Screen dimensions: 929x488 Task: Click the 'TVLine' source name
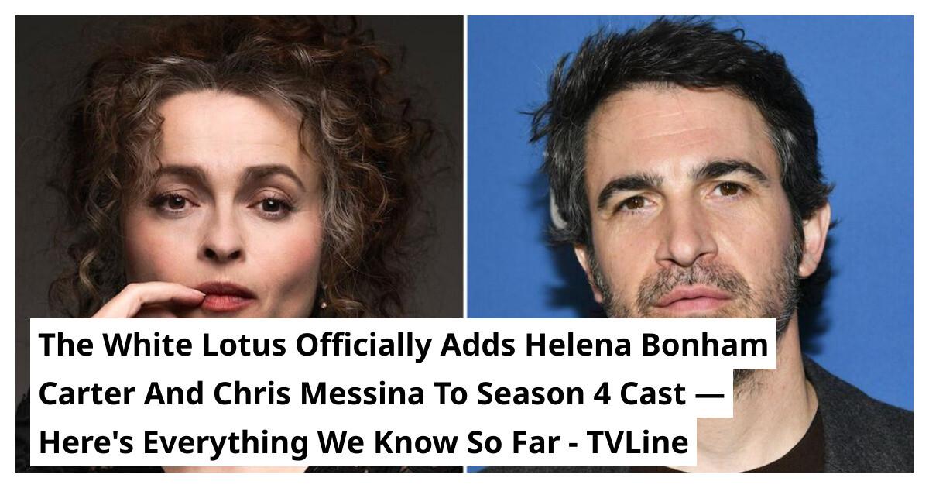click(x=637, y=443)
